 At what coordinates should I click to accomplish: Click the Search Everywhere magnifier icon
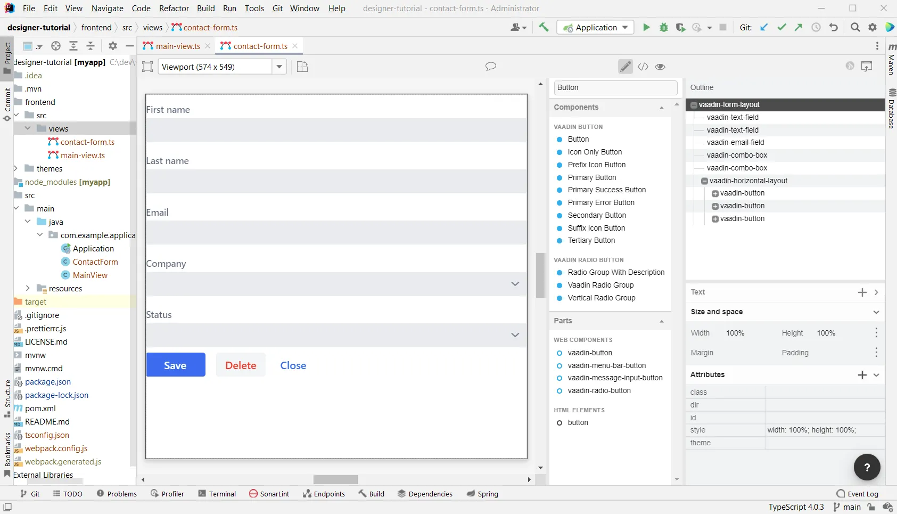(x=855, y=28)
